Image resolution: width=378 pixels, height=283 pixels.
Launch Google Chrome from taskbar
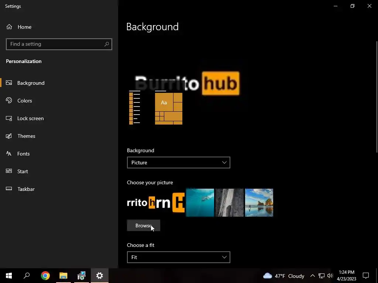click(45, 276)
